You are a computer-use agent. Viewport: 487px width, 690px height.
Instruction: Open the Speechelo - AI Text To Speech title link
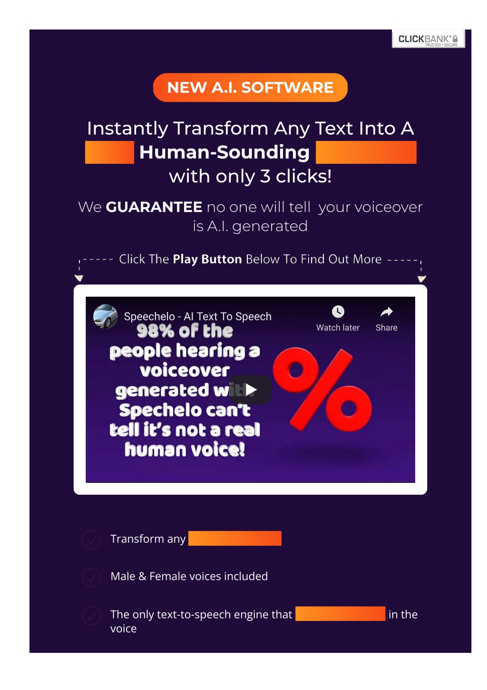pyautogui.click(x=197, y=316)
